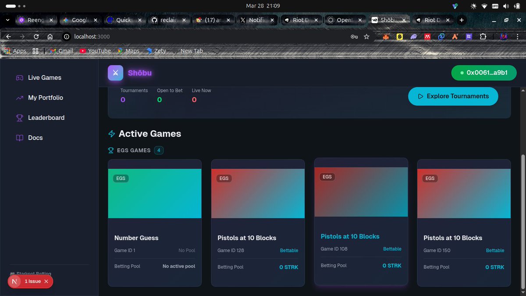This screenshot has width=526, height=296.
Task: Click the 0 STRK pool of Game ID 150
Action: pos(494,267)
